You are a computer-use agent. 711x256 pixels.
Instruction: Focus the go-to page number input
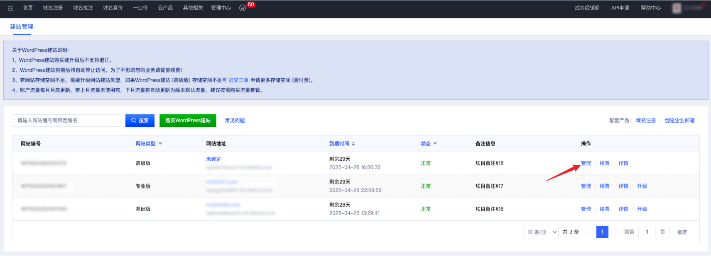click(647, 232)
